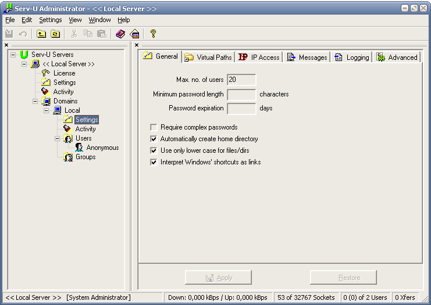The width and height of the screenshot is (431, 305).
Task: Click the '0 (0) of 2 Users' status text
Action: pyautogui.click(x=365, y=297)
